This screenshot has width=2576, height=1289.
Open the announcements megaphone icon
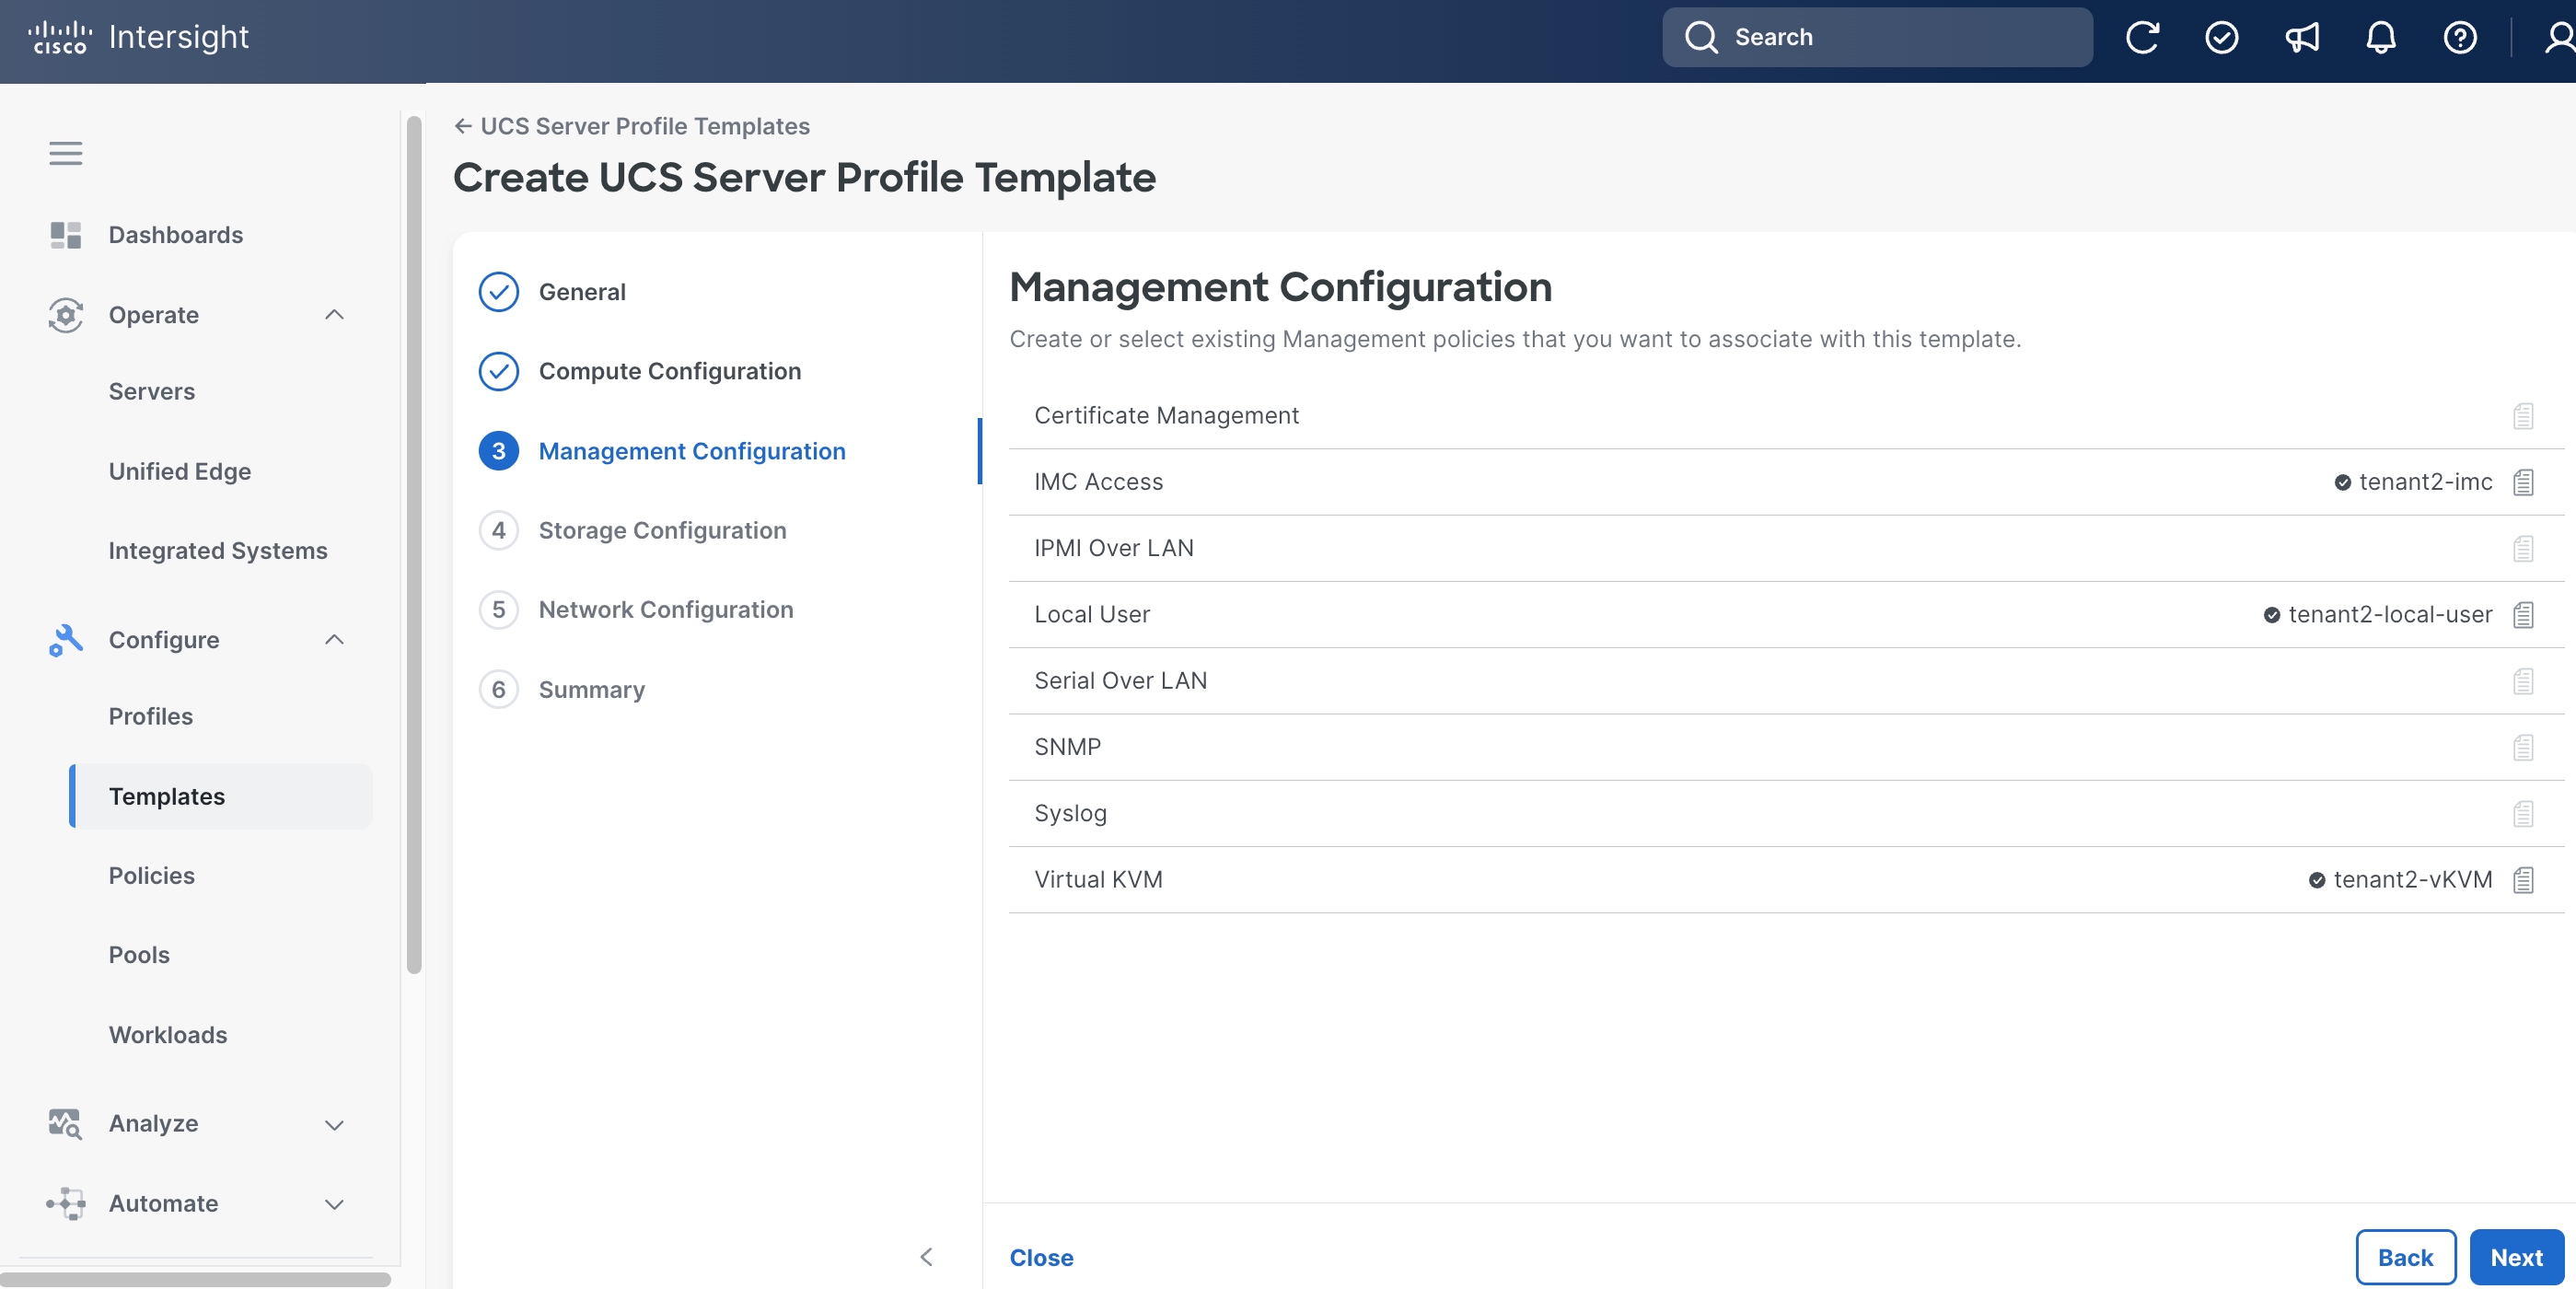(x=2301, y=37)
